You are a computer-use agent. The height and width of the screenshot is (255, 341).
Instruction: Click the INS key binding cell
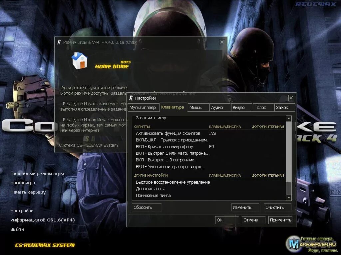212,133
